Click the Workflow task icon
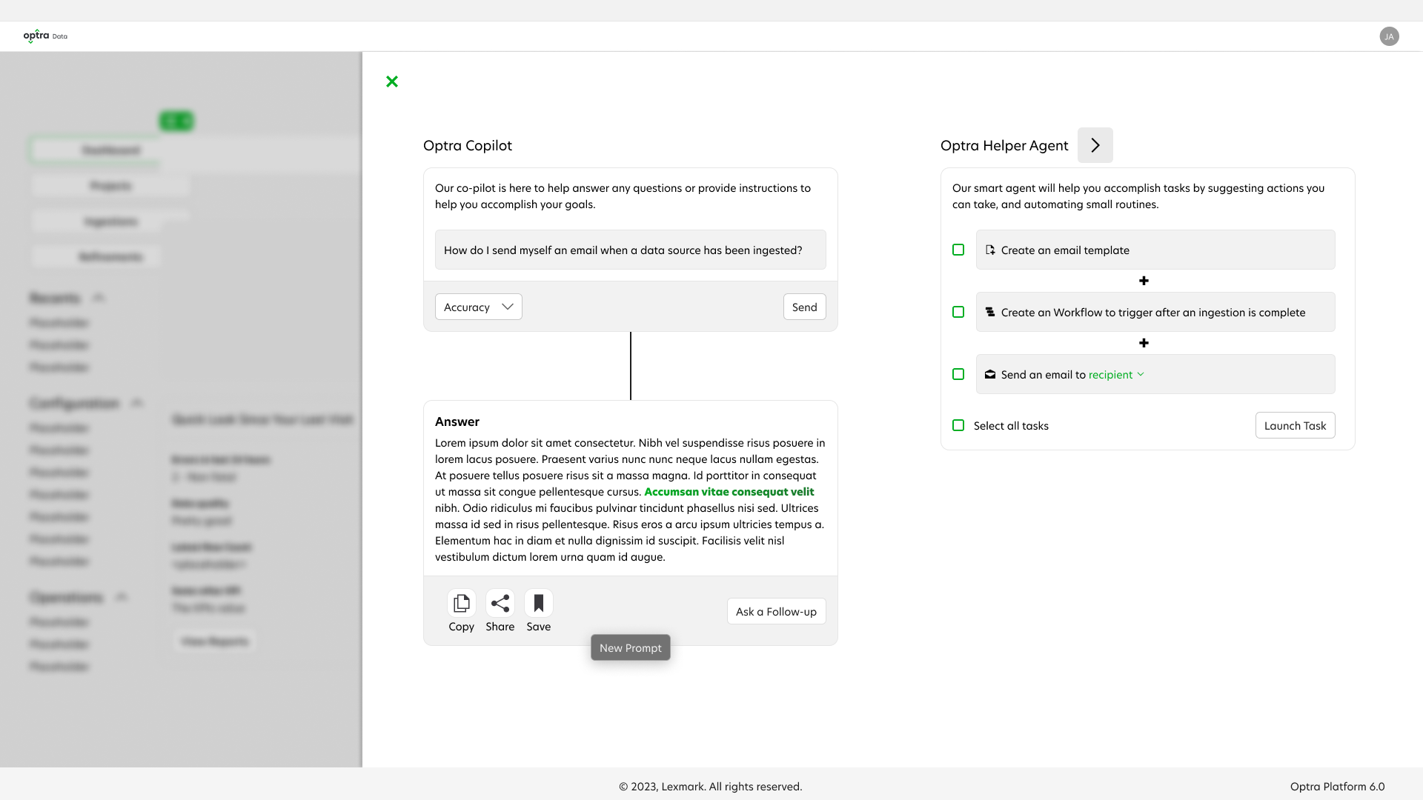 [x=990, y=313]
